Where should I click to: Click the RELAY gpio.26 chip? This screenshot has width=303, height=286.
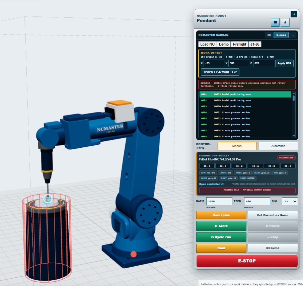click(x=262, y=173)
